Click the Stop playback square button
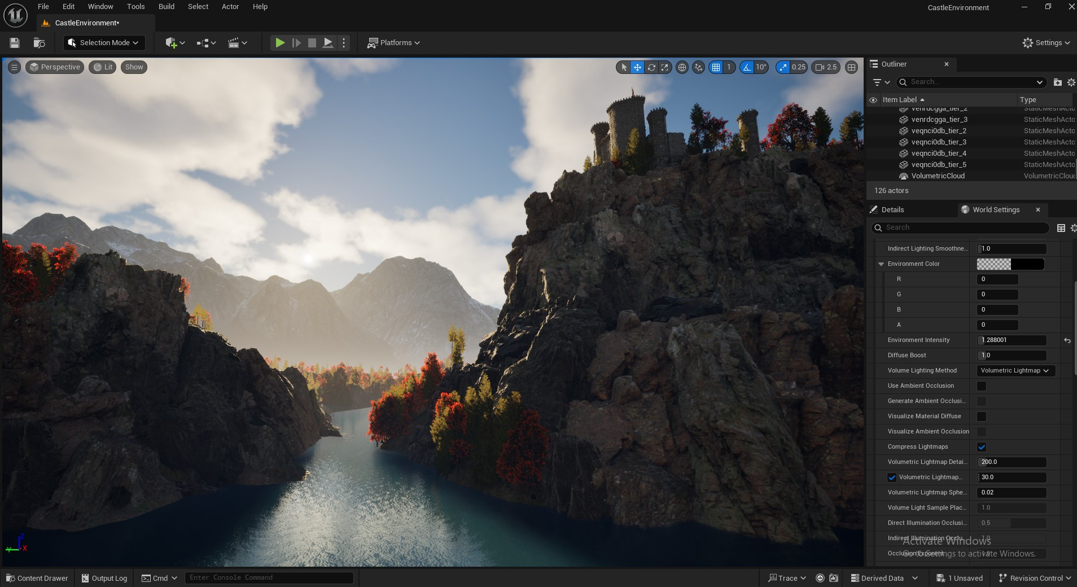This screenshot has width=1077, height=587. (312, 43)
